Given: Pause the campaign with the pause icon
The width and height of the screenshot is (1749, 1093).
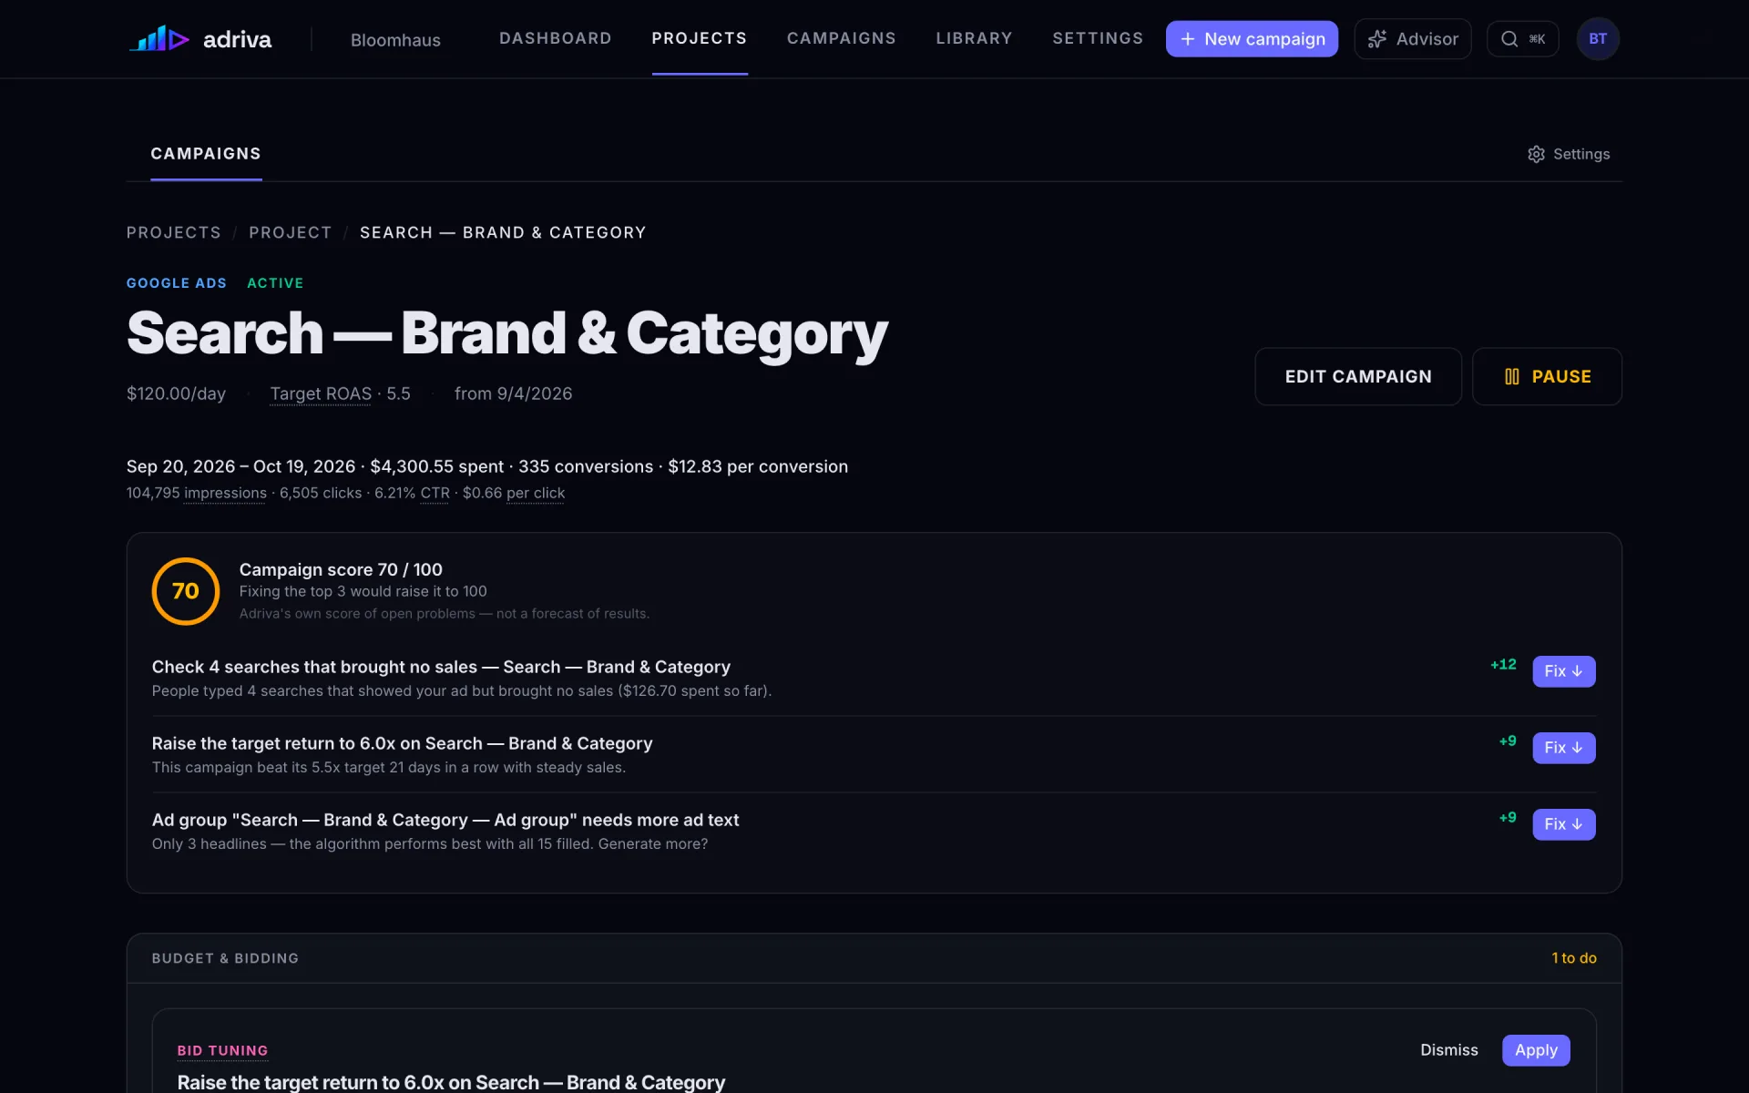Looking at the screenshot, I should click(1512, 376).
